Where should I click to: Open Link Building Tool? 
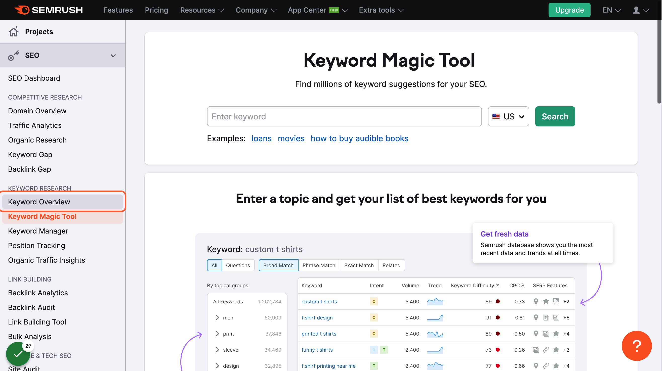click(37, 322)
